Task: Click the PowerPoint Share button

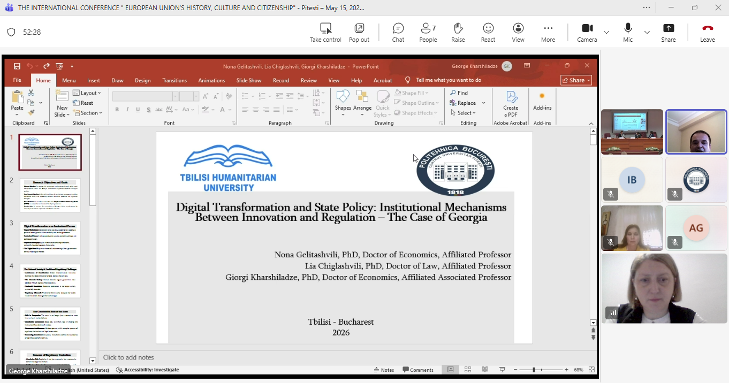Action: pos(576,80)
